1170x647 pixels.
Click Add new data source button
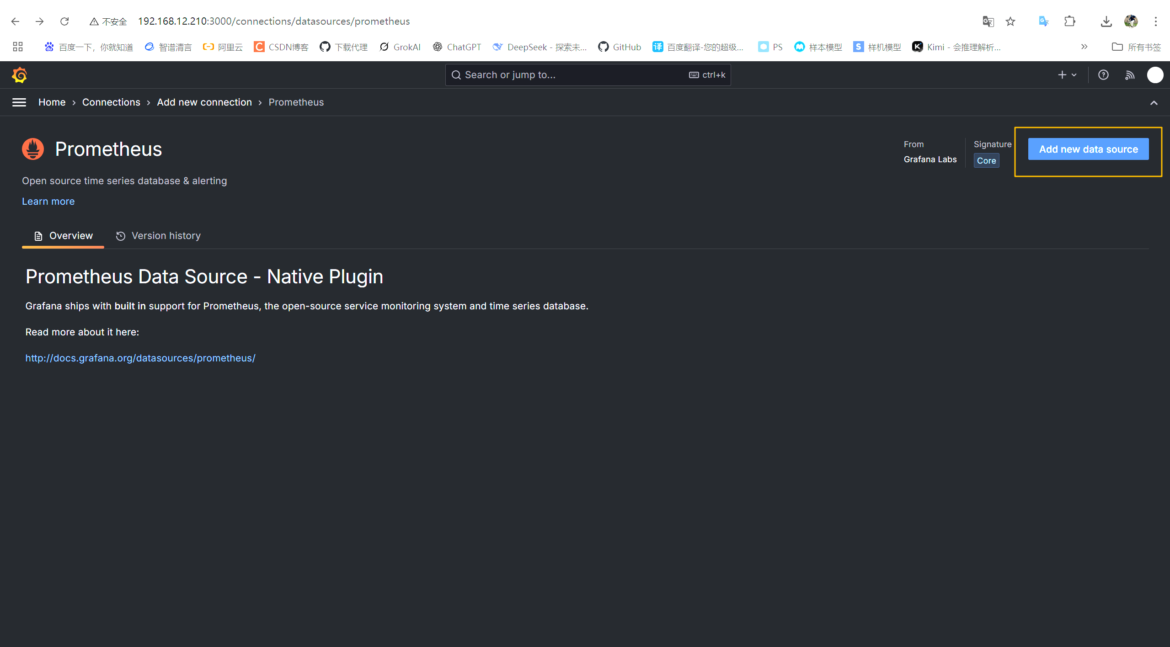(1088, 149)
